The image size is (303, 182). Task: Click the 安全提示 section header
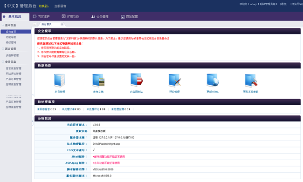(167, 31)
